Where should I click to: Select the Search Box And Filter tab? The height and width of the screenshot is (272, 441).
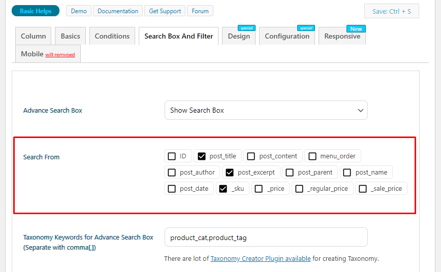click(179, 36)
